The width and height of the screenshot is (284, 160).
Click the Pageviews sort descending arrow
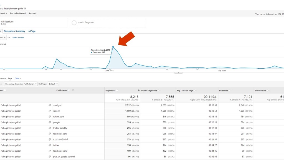pos(139,90)
